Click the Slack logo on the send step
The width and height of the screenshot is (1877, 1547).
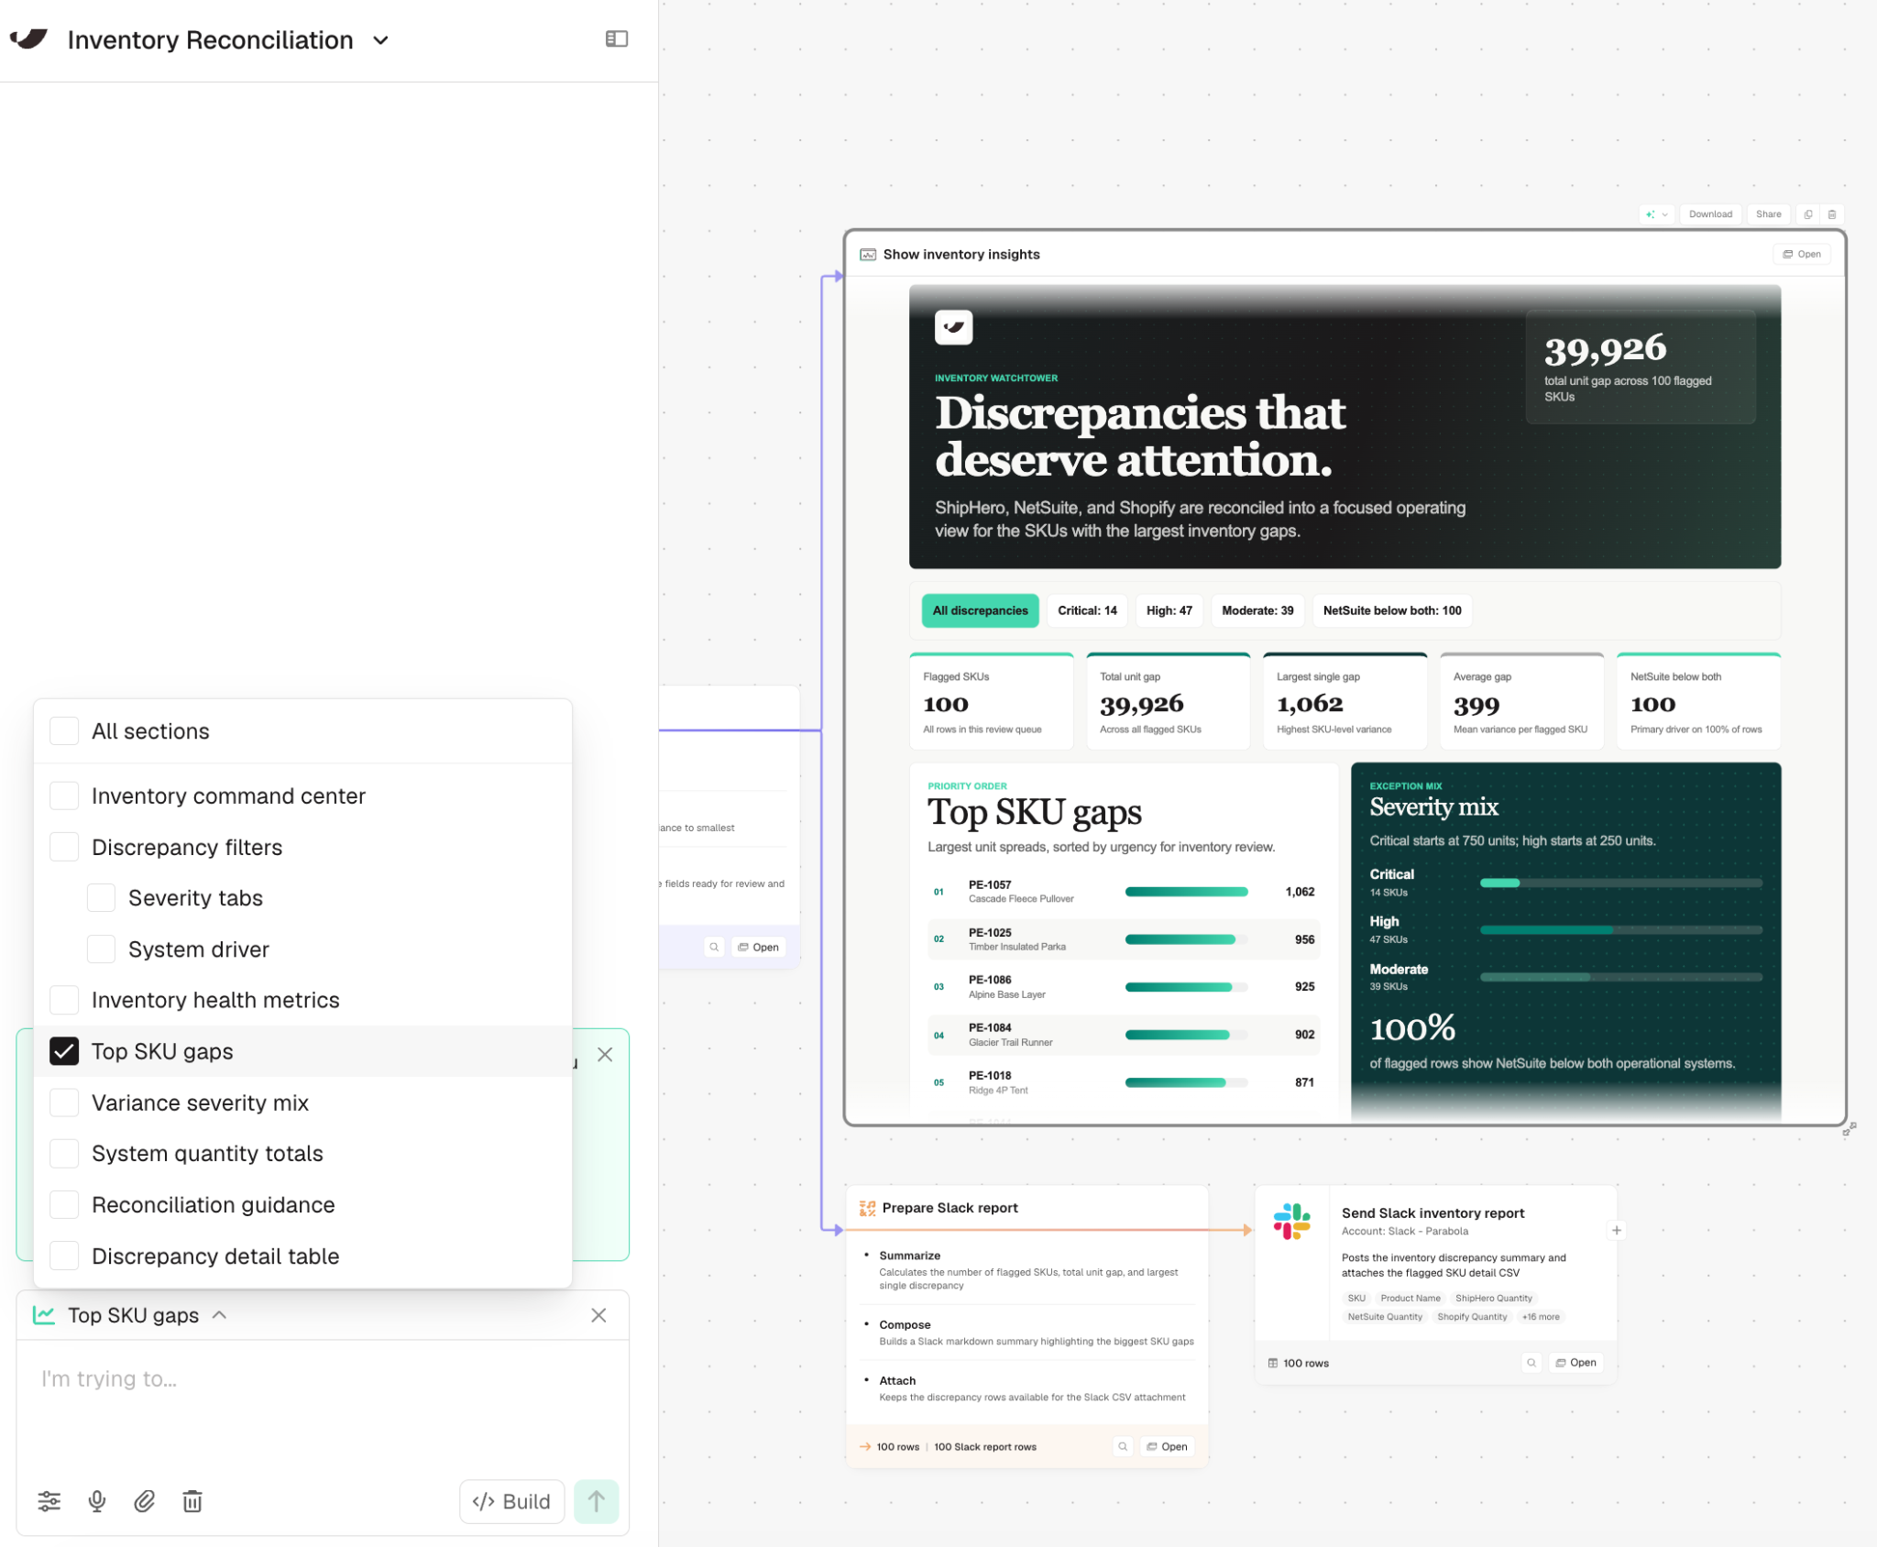(1291, 1222)
